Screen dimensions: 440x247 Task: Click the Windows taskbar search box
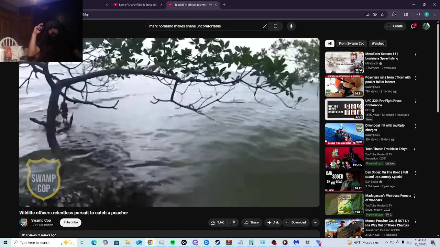point(44,243)
